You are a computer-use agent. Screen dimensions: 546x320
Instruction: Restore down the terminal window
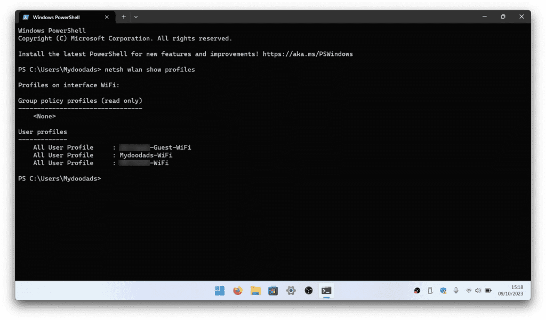503,17
